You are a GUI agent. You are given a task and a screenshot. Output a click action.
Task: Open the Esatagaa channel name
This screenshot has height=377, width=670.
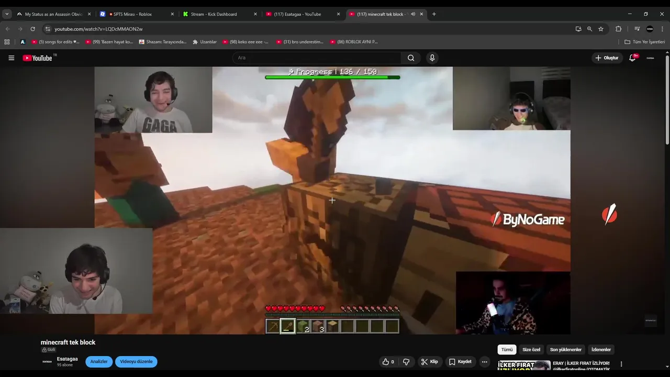coord(68,359)
